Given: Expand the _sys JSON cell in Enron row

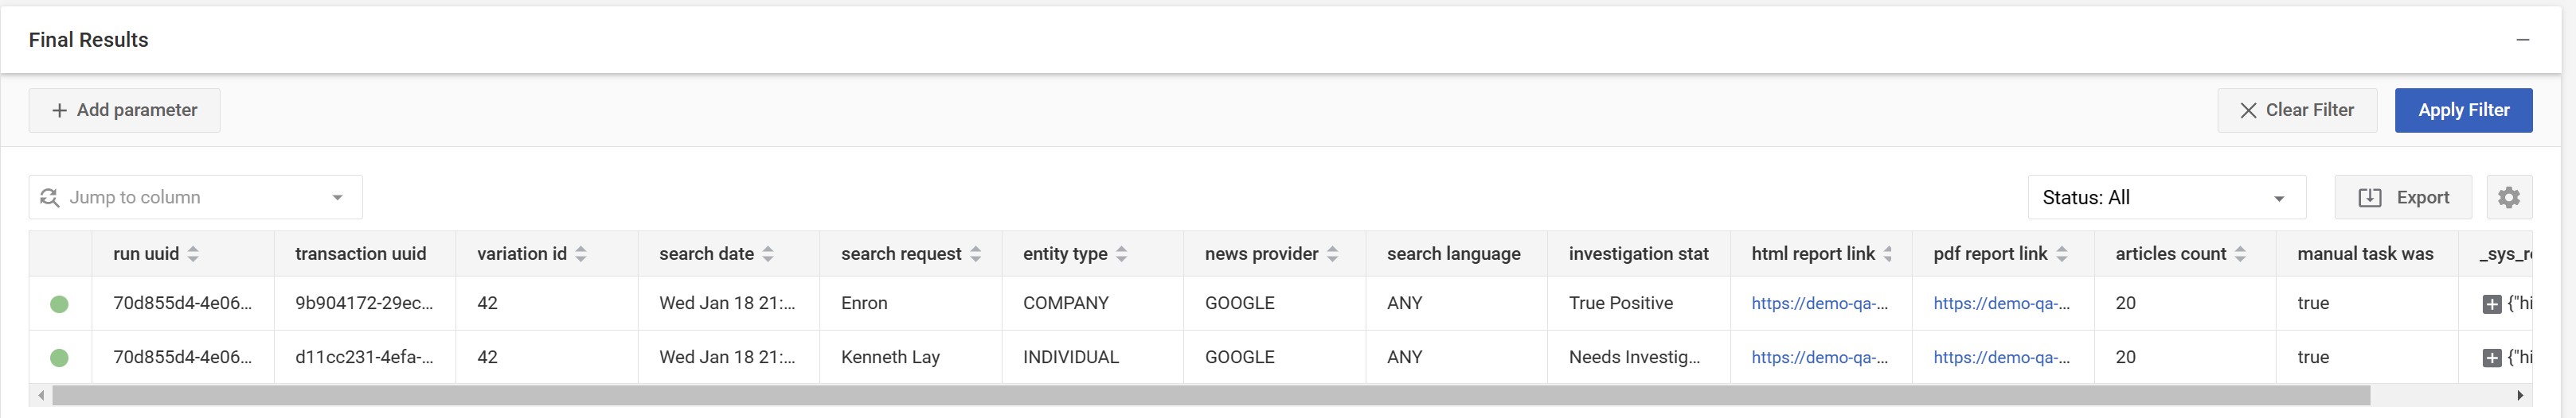Looking at the screenshot, I should (x=2492, y=304).
